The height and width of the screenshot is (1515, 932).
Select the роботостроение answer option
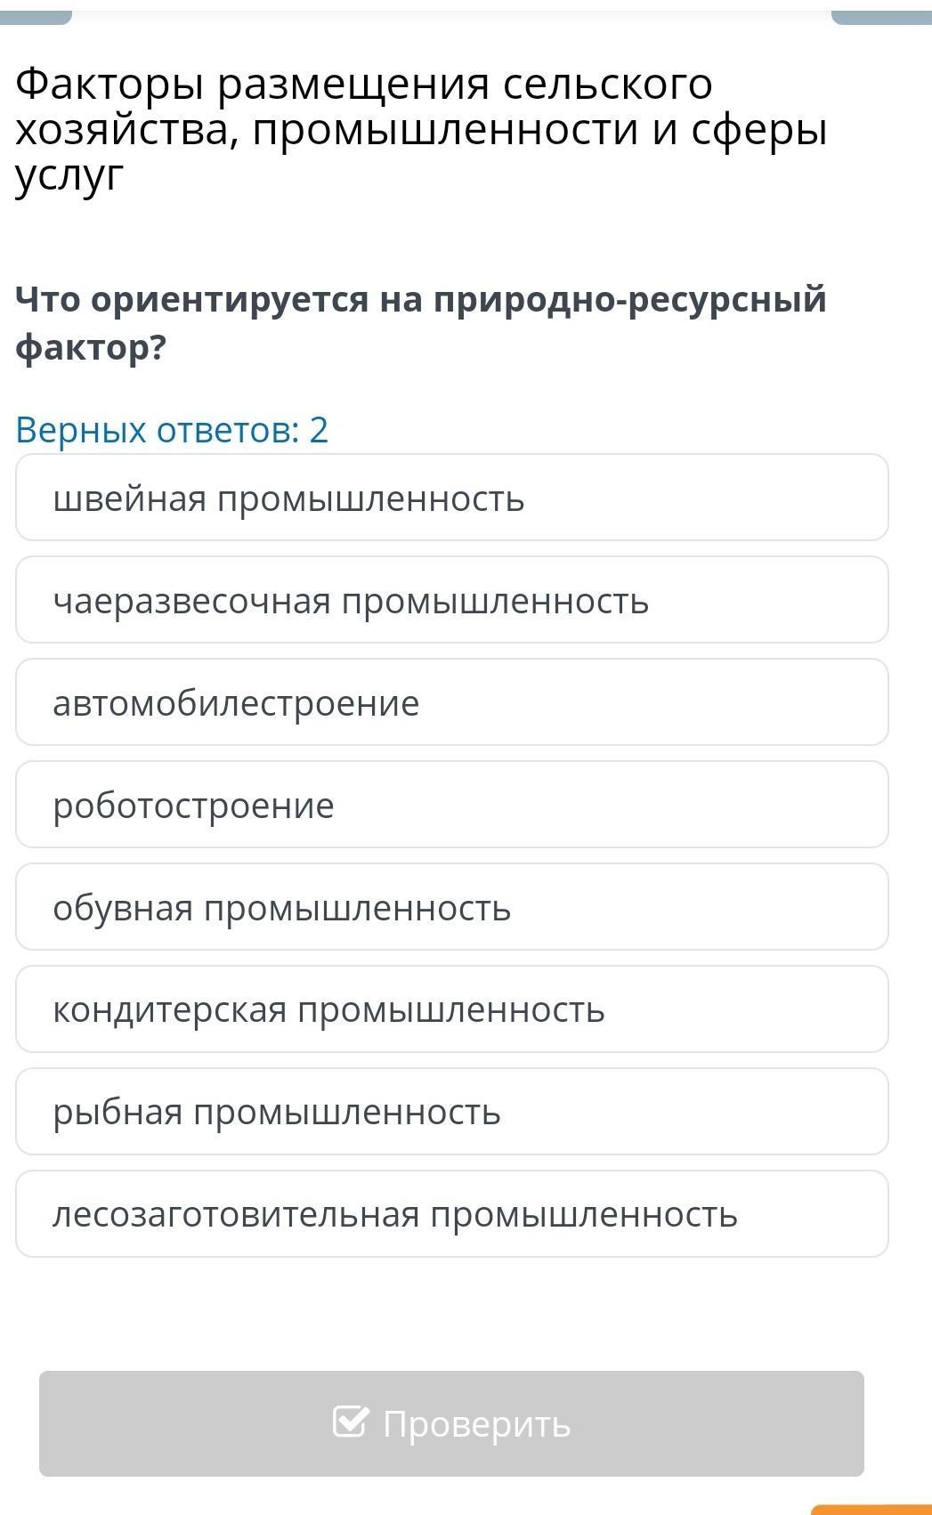coord(451,805)
